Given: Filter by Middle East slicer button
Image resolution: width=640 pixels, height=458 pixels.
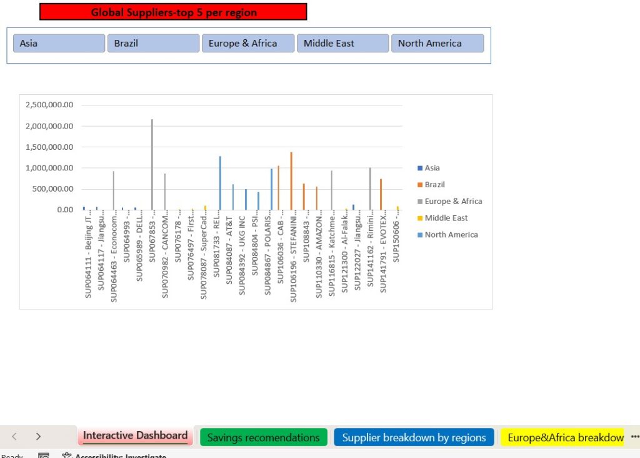Looking at the screenshot, I should (342, 44).
